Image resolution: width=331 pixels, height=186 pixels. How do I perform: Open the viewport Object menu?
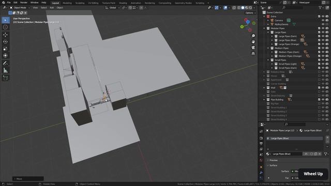[60, 8]
